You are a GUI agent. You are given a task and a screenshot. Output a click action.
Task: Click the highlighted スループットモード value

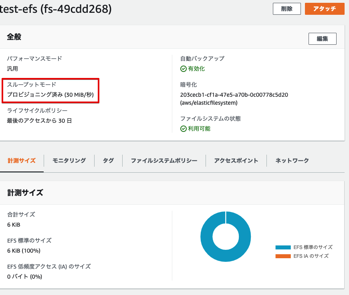[50, 95]
